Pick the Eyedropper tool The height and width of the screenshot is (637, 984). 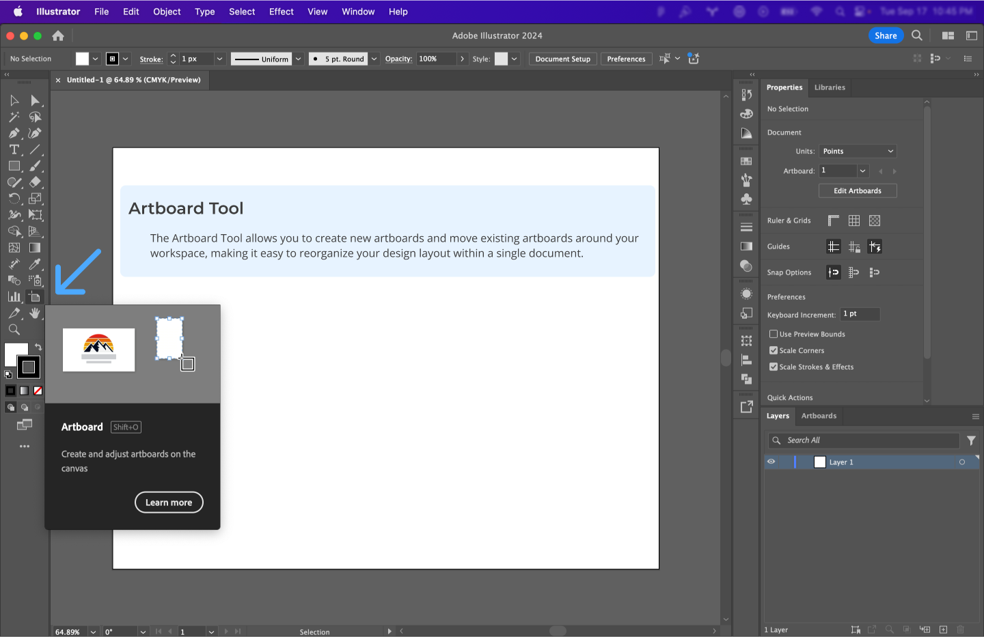pos(35,264)
